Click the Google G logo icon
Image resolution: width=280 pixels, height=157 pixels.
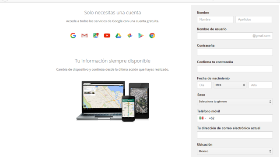click(x=73, y=36)
